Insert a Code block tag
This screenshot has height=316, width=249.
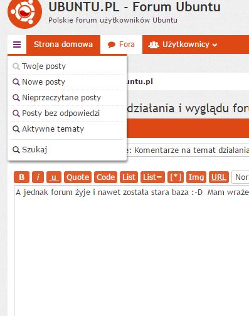(x=105, y=177)
